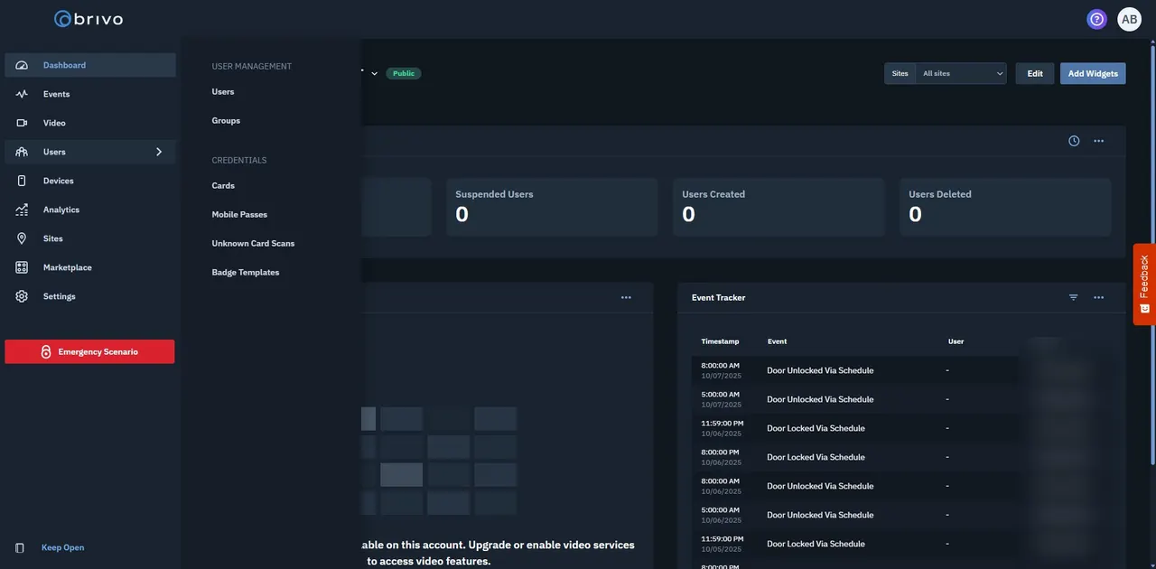Open Unknown Card Scans
This screenshot has height=569, width=1156.
pos(253,244)
